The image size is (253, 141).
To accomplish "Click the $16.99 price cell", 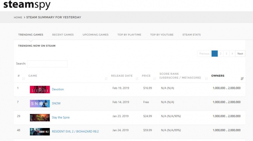I will coord(148,88).
